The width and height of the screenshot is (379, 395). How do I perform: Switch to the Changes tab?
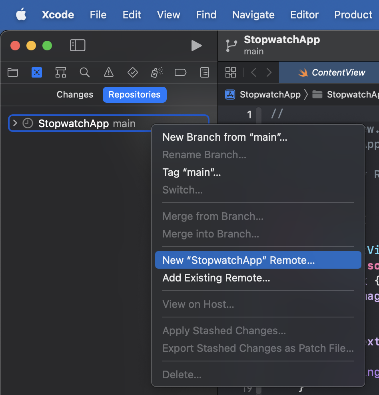75,95
